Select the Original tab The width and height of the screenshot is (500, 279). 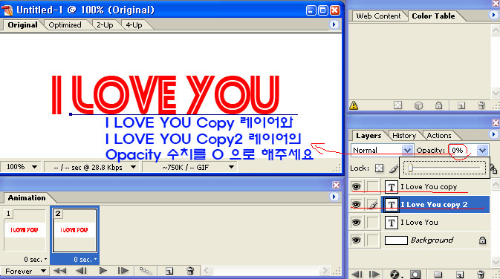pos(22,24)
